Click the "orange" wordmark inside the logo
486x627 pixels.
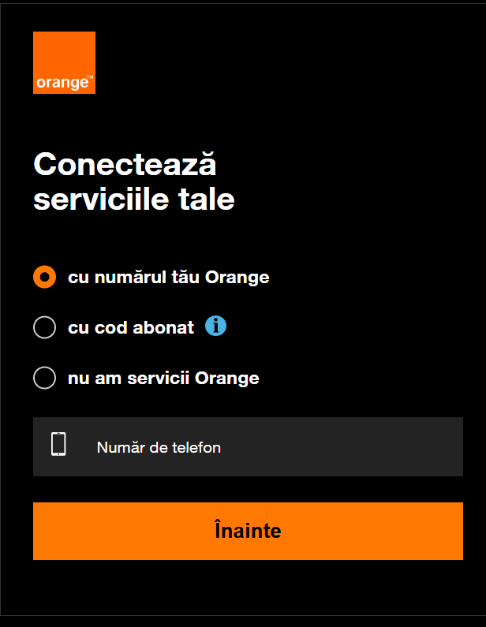coord(61,83)
